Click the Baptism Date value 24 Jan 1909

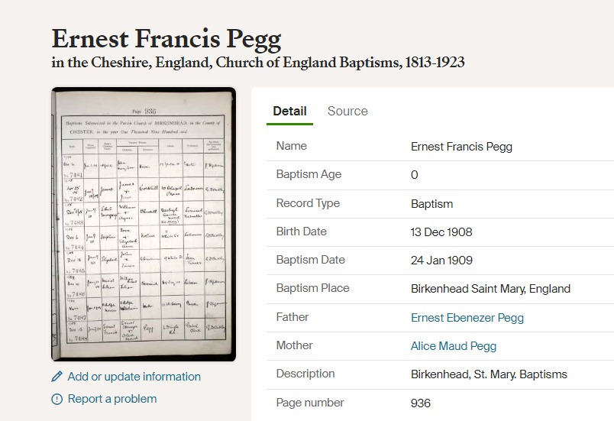pos(441,261)
